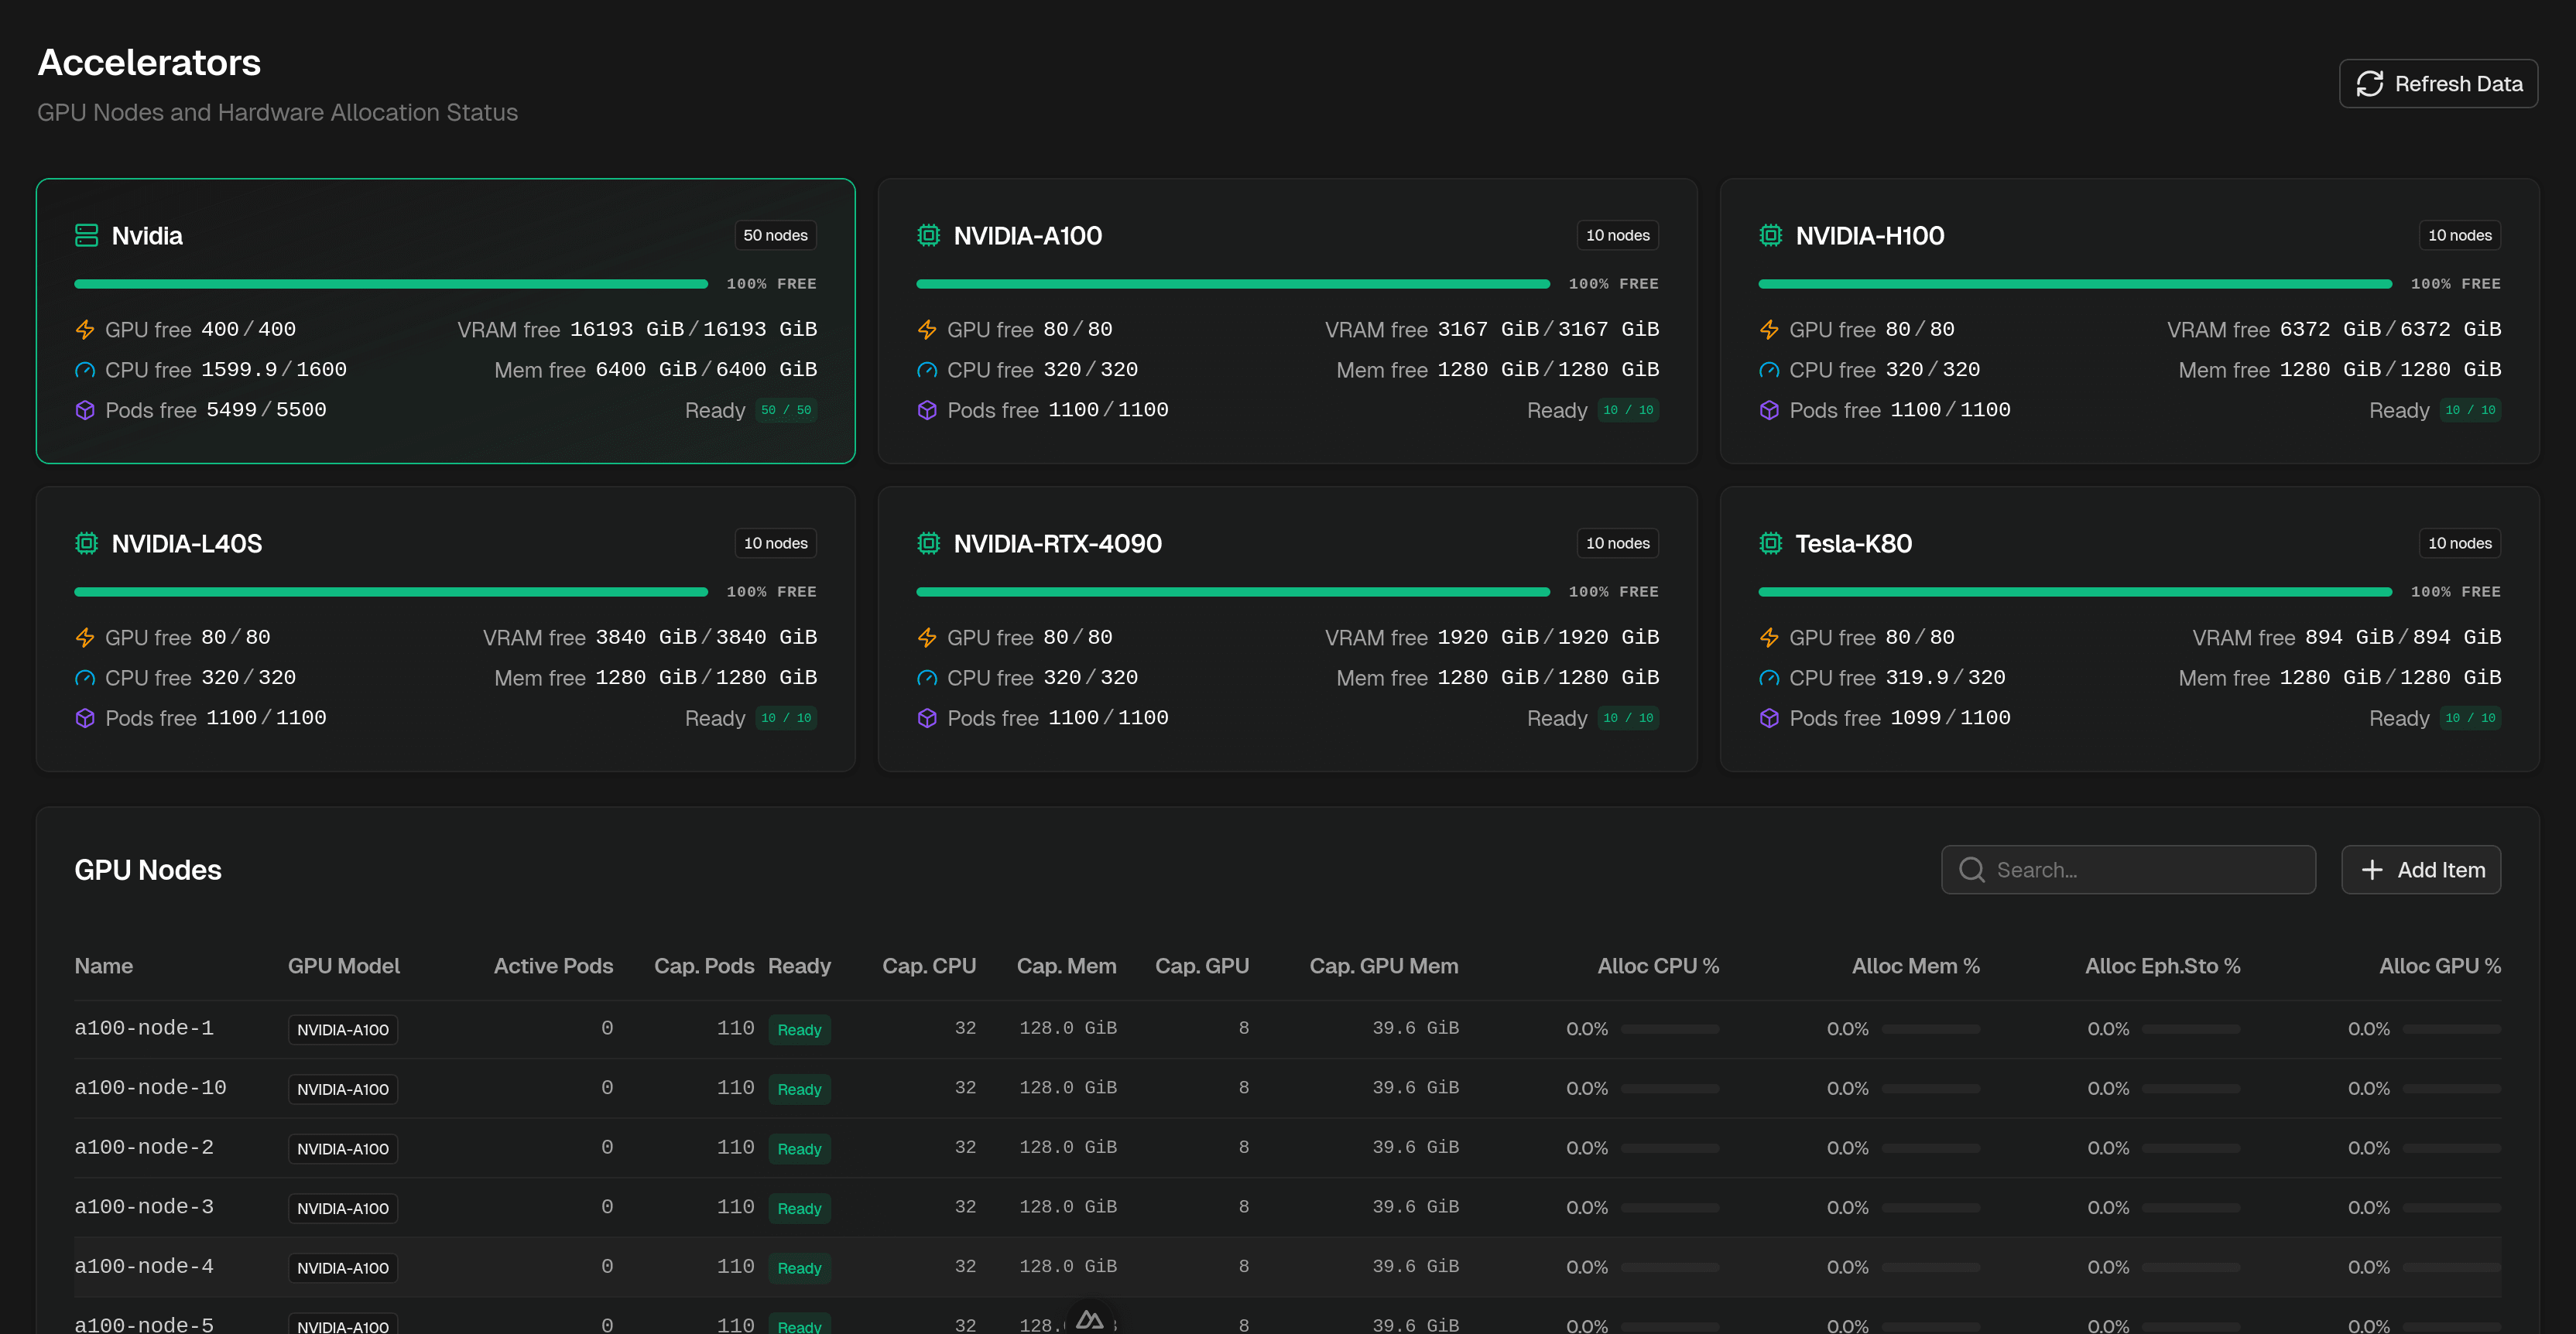Click the search magnifier icon

(1971, 870)
